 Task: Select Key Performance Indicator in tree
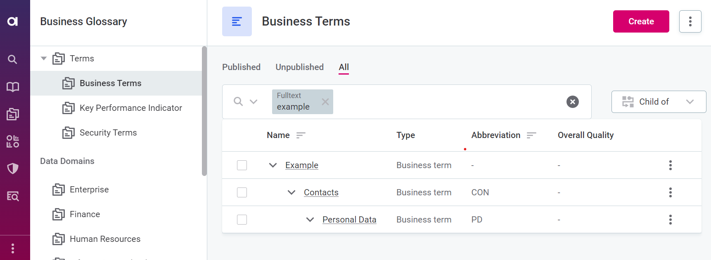click(130, 108)
